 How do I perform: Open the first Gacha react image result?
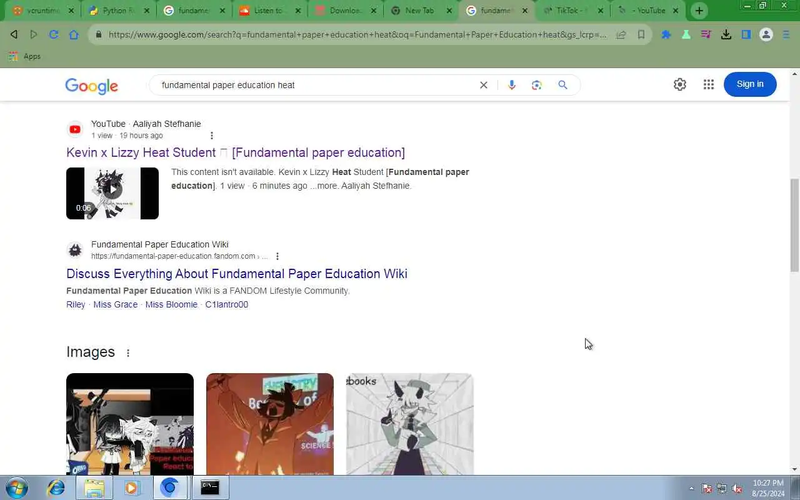coord(130,424)
